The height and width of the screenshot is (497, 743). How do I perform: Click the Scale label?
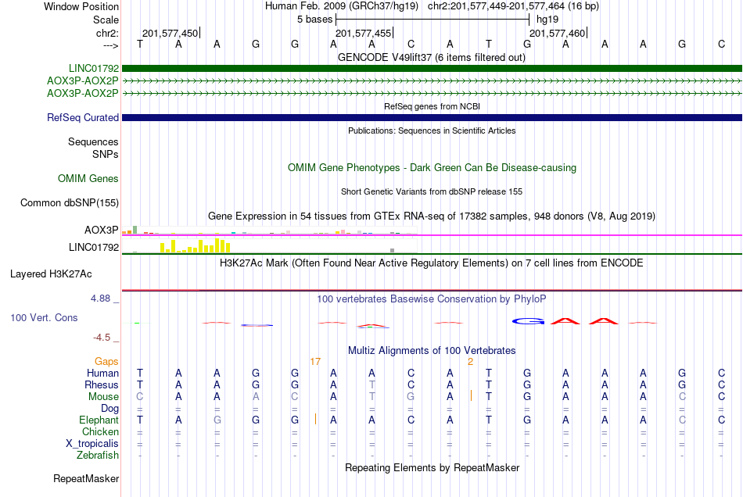(x=106, y=20)
